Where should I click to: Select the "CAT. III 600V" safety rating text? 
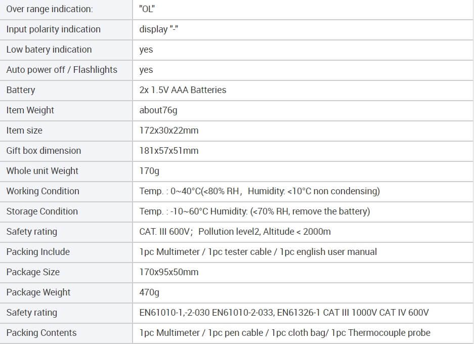coord(164,232)
